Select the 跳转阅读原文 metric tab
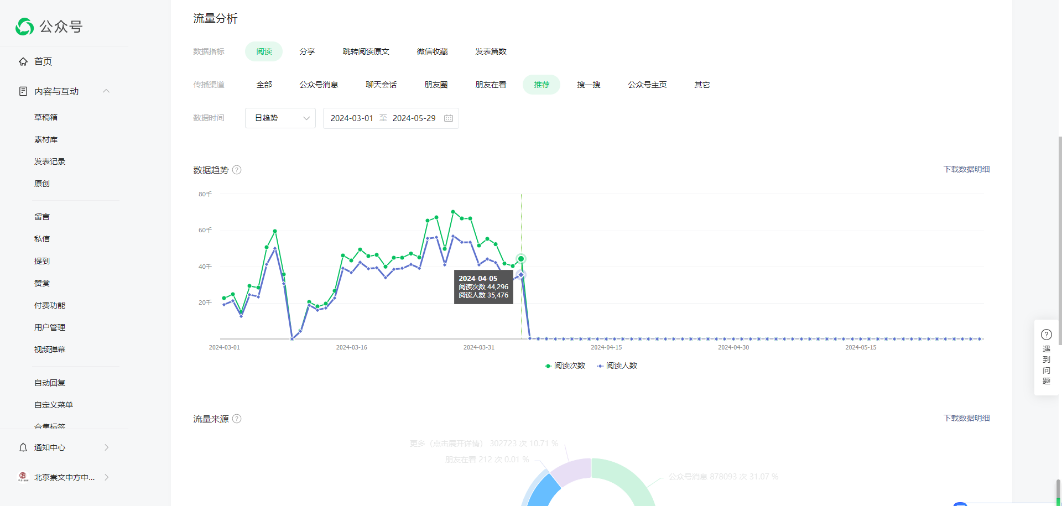The width and height of the screenshot is (1062, 506). 366,51
